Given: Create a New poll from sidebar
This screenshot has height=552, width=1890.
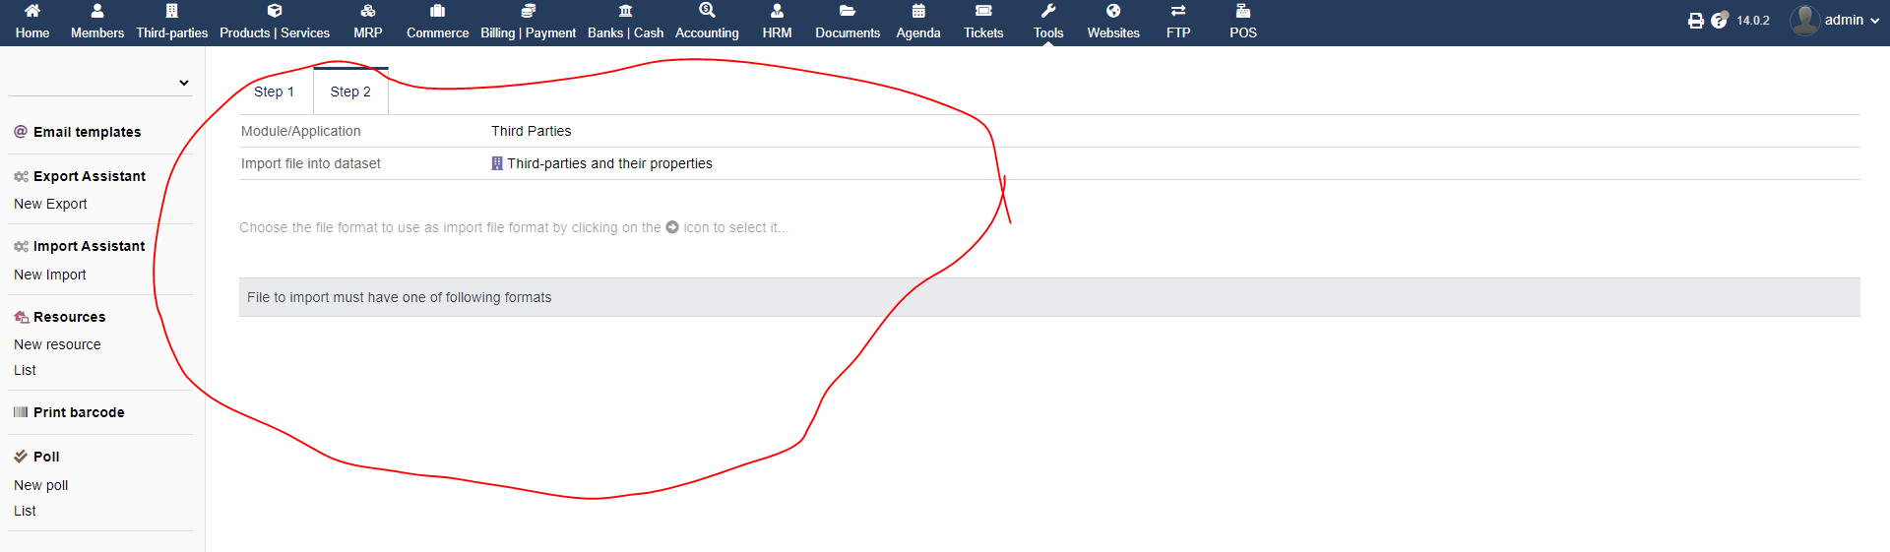Looking at the screenshot, I should click(41, 485).
